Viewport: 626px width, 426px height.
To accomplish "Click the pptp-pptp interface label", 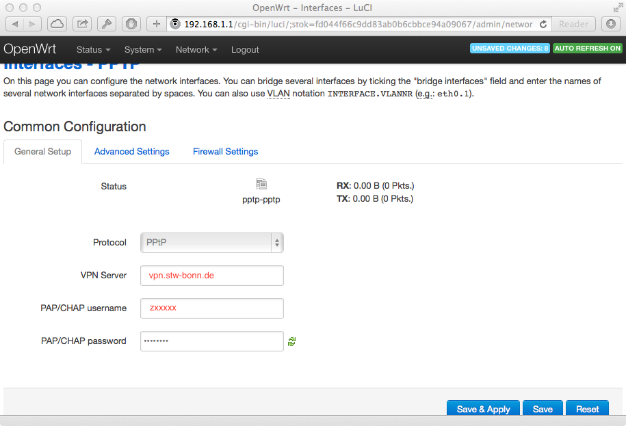I will (261, 200).
